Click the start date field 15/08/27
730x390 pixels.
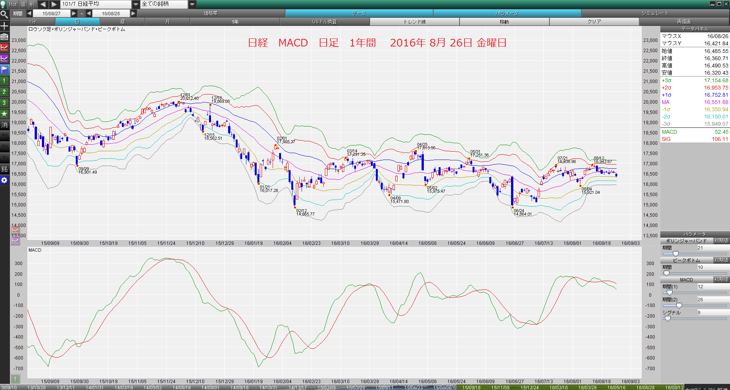click(51, 13)
